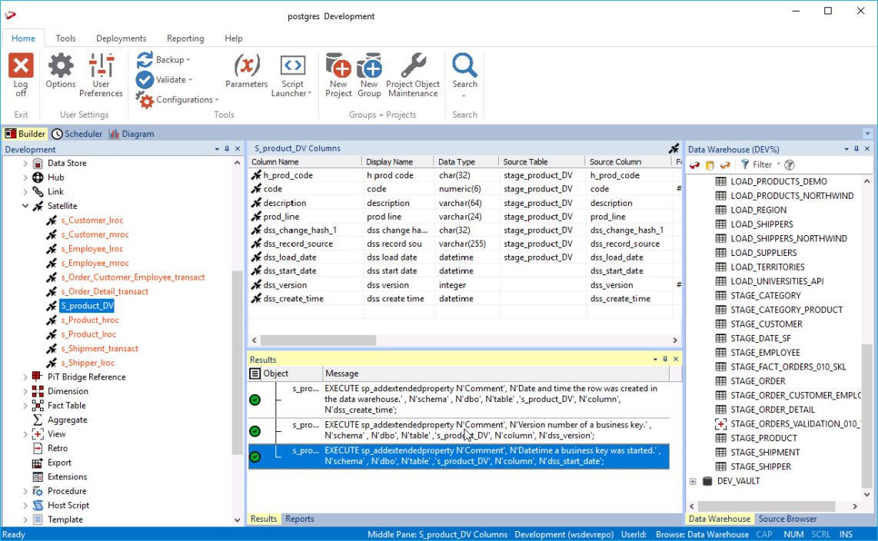The width and height of the screenshot is (878, 541).
Task: Switch to the Source Browser tab
Action: click(x=787, y=519)
